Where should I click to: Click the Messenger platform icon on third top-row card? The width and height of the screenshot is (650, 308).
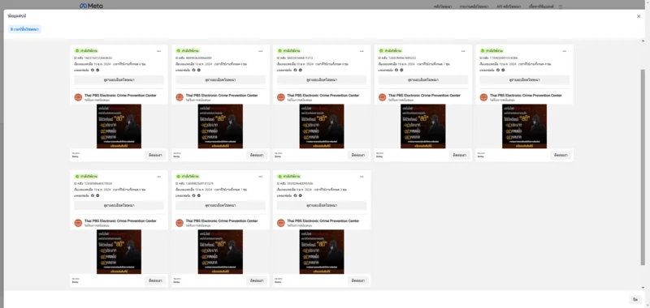click(x=300, y=70)
